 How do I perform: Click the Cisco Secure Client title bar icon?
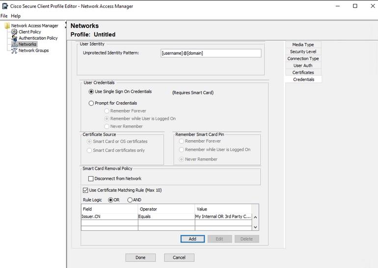coord(5,6)
